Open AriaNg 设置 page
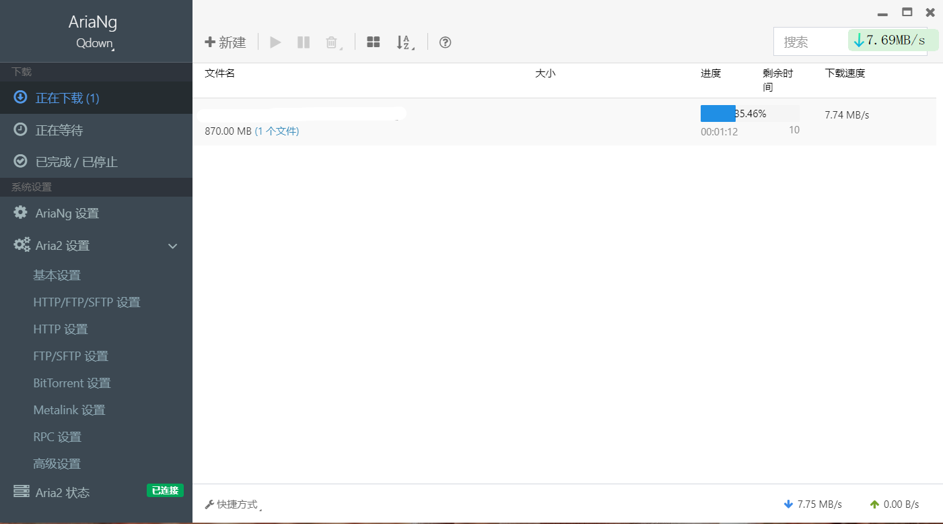 (x=96, y=213)
